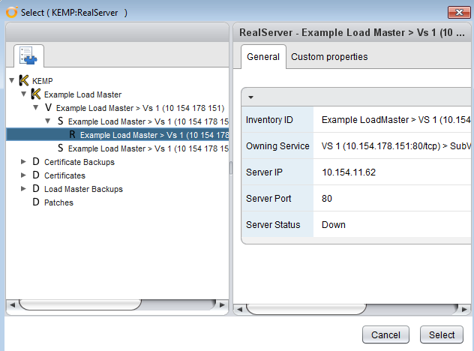Click the Example Load Master K icon

coord(36,94)
